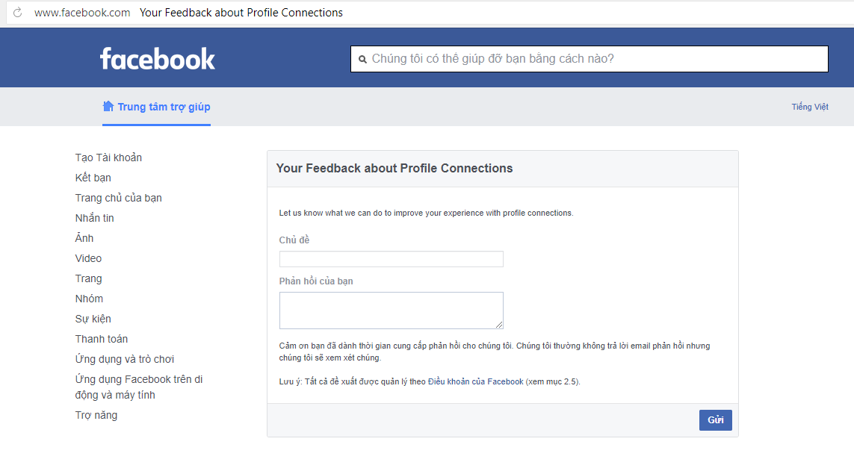Click the Phản hồi của bạn text area

pos(391,311)
